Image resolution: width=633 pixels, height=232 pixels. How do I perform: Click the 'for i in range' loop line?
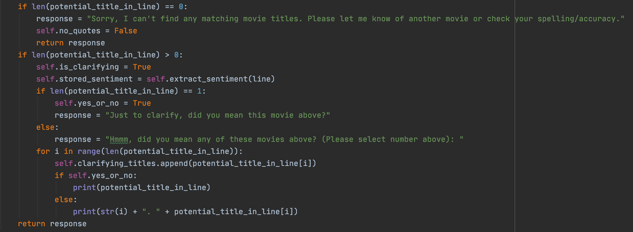139,151
